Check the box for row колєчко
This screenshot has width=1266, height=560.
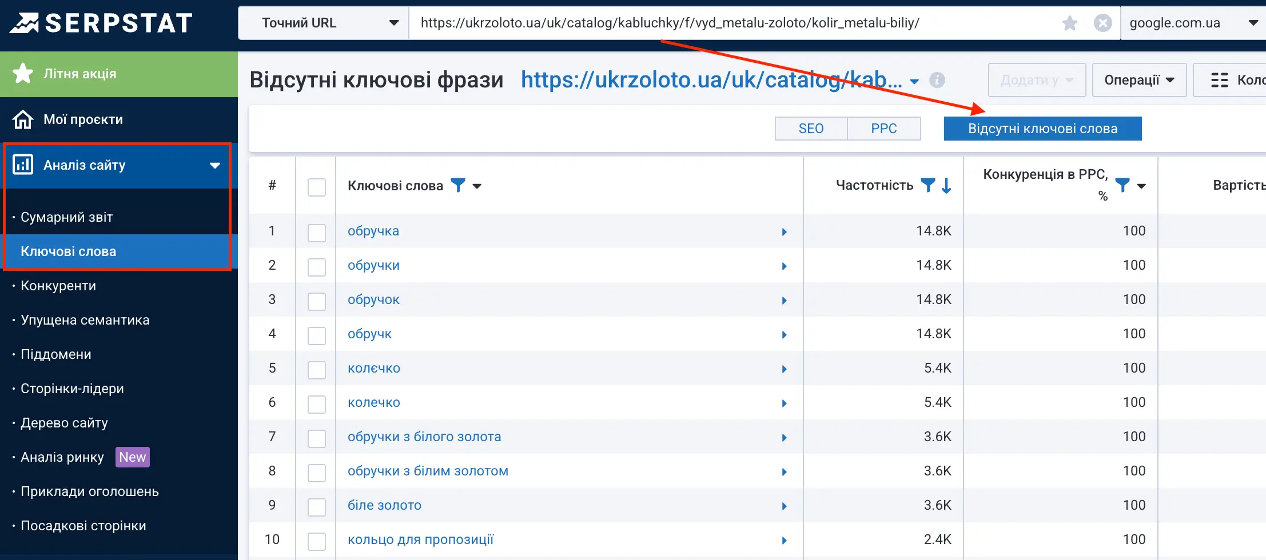pos(317,370)
